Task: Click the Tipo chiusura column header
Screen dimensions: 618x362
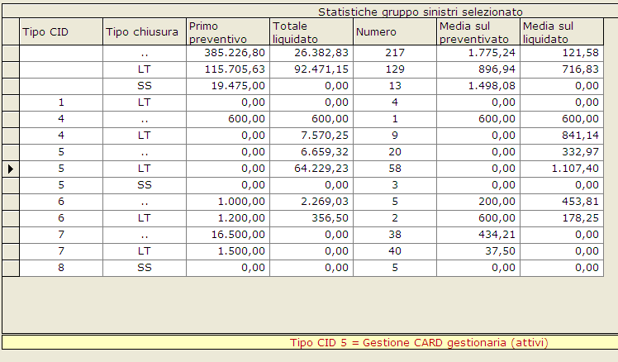Action: coord(144,32)
